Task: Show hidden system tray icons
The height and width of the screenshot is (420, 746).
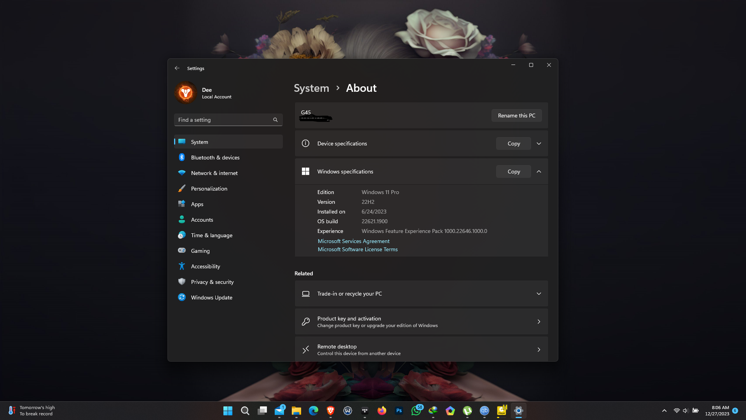Action: (664, 411)
